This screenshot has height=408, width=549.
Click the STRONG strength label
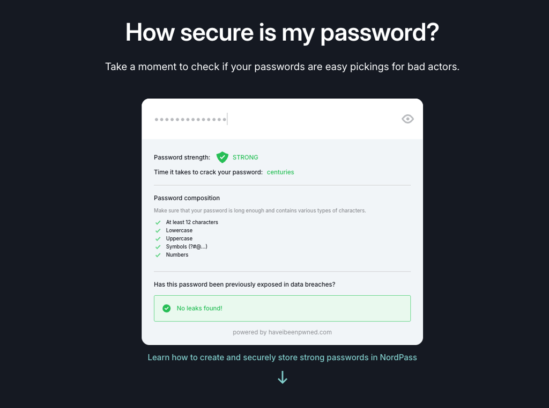246,157
